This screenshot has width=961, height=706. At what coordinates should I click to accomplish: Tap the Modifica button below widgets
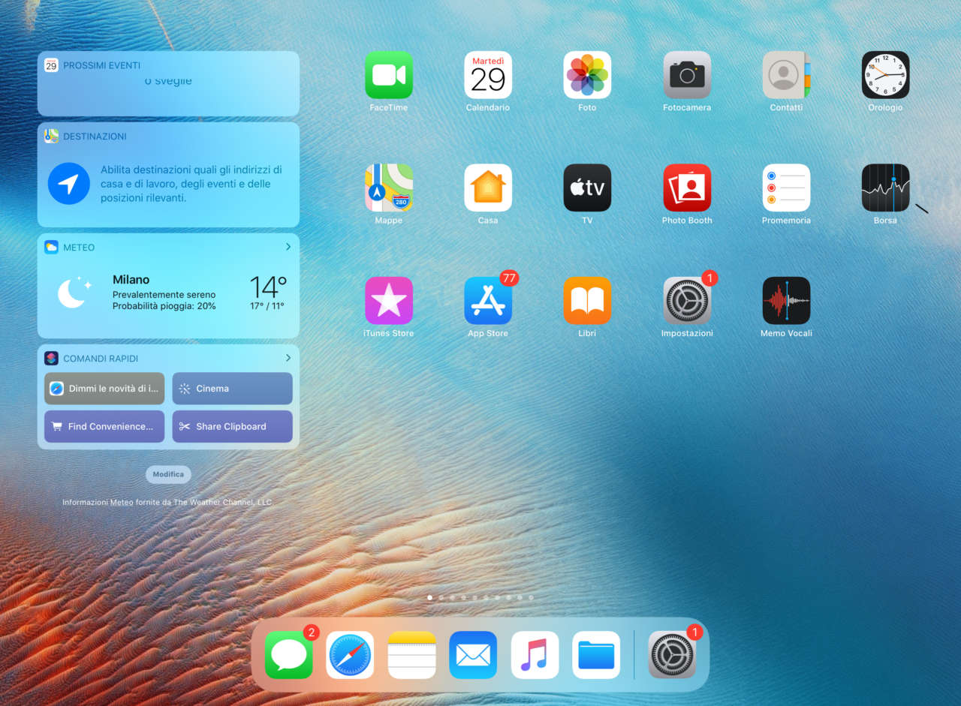coord(168,474)
